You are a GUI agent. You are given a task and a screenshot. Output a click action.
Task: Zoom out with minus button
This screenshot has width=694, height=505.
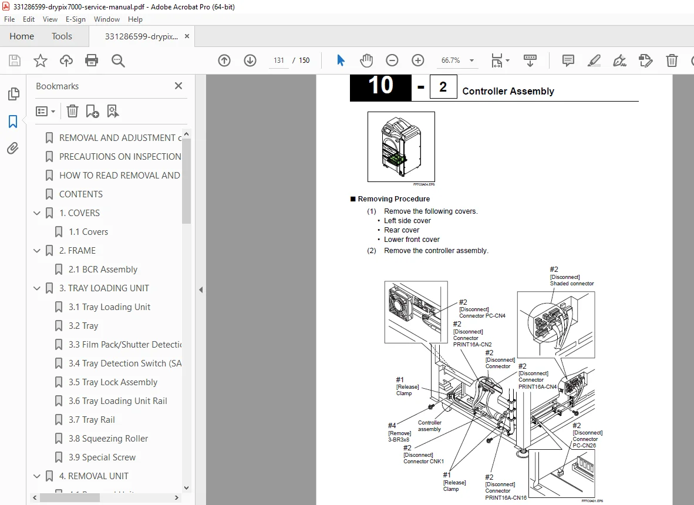click(x=392, y=60)
